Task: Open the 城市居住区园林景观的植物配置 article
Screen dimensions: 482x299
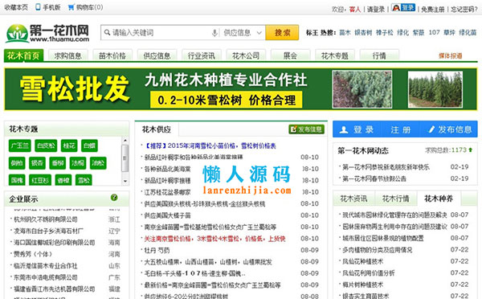Action: point(383,238)
